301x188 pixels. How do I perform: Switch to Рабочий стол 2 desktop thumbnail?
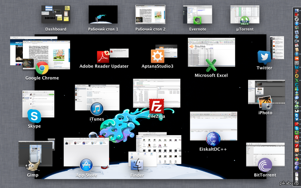(150, 15)
